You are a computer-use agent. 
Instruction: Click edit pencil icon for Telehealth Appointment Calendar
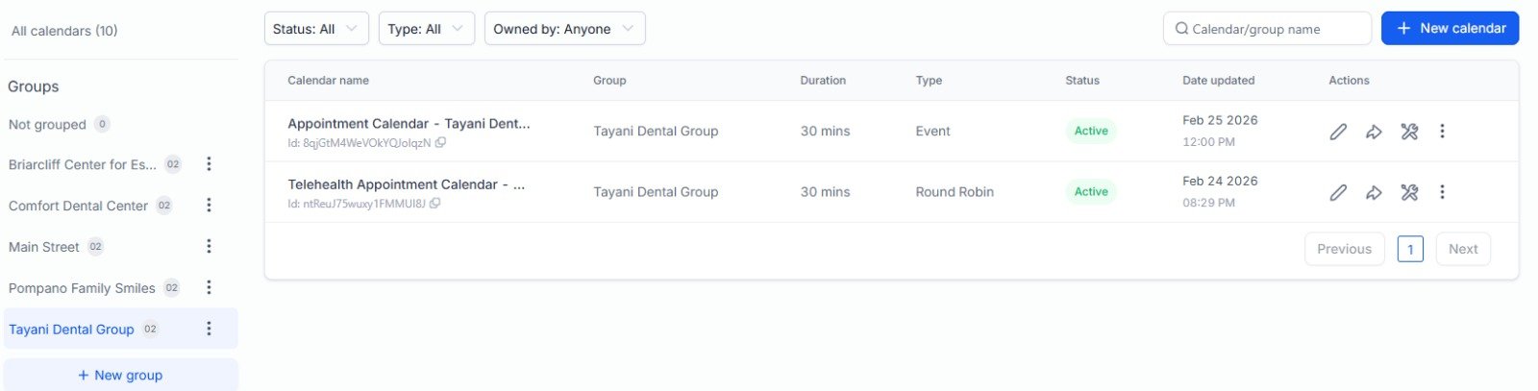tap(1338, 192)
